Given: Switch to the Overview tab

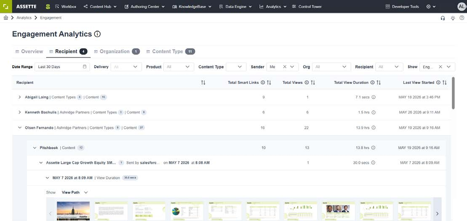Looking at the screenshot, I should tap(29, 51).
